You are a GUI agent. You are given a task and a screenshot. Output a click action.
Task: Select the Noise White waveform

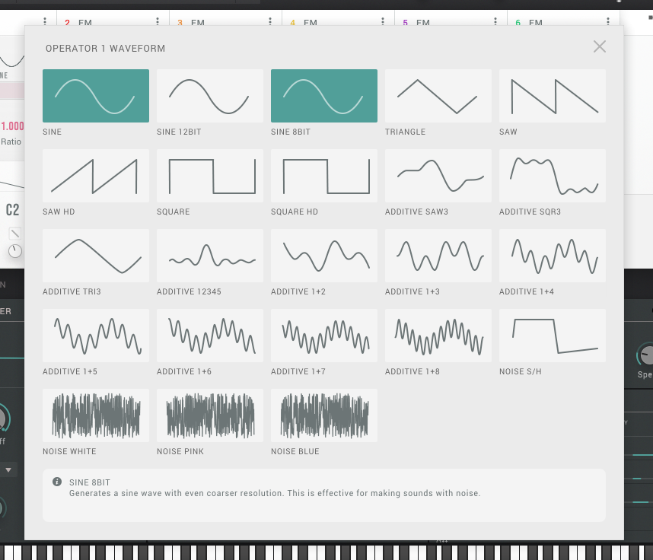pos(96,415)
